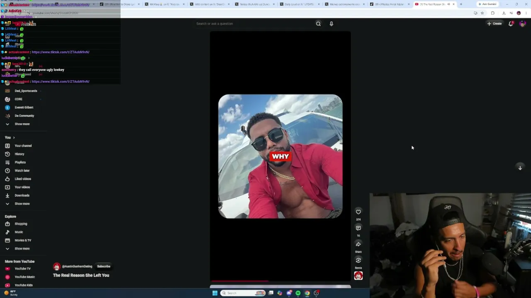This screenshot has width=531, height=298.
Task: Open Your channel in the sidebar
Action: tap(23, 146)
